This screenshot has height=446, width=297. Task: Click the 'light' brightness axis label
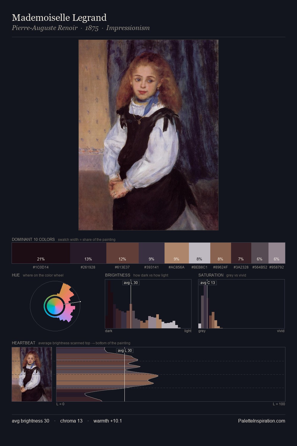[188, 331]
